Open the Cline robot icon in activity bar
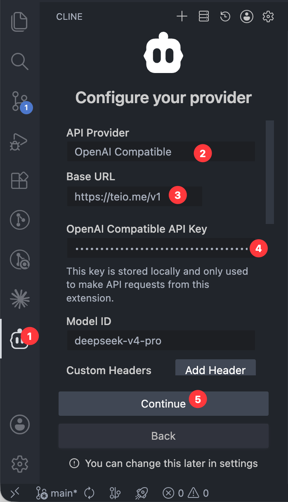This screenshot has width=288, height=502. 19,339
